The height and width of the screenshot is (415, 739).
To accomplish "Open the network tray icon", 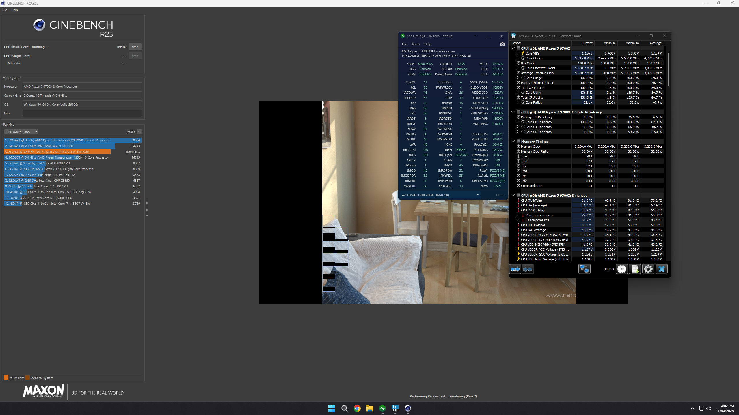I will [x=701, y=408].
